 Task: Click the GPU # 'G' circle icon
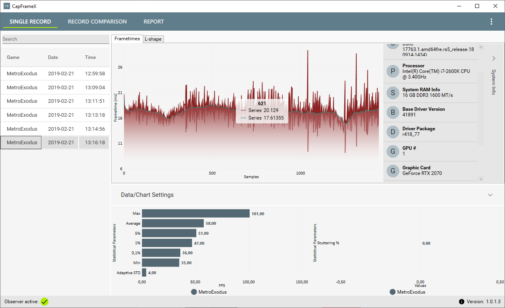[393, 151]
